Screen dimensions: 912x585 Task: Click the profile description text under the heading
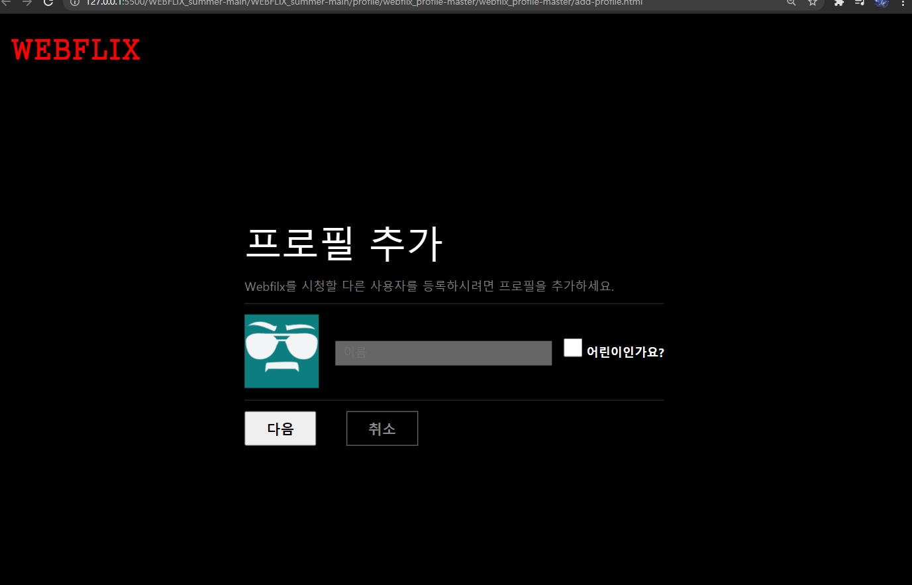(429, 286)
